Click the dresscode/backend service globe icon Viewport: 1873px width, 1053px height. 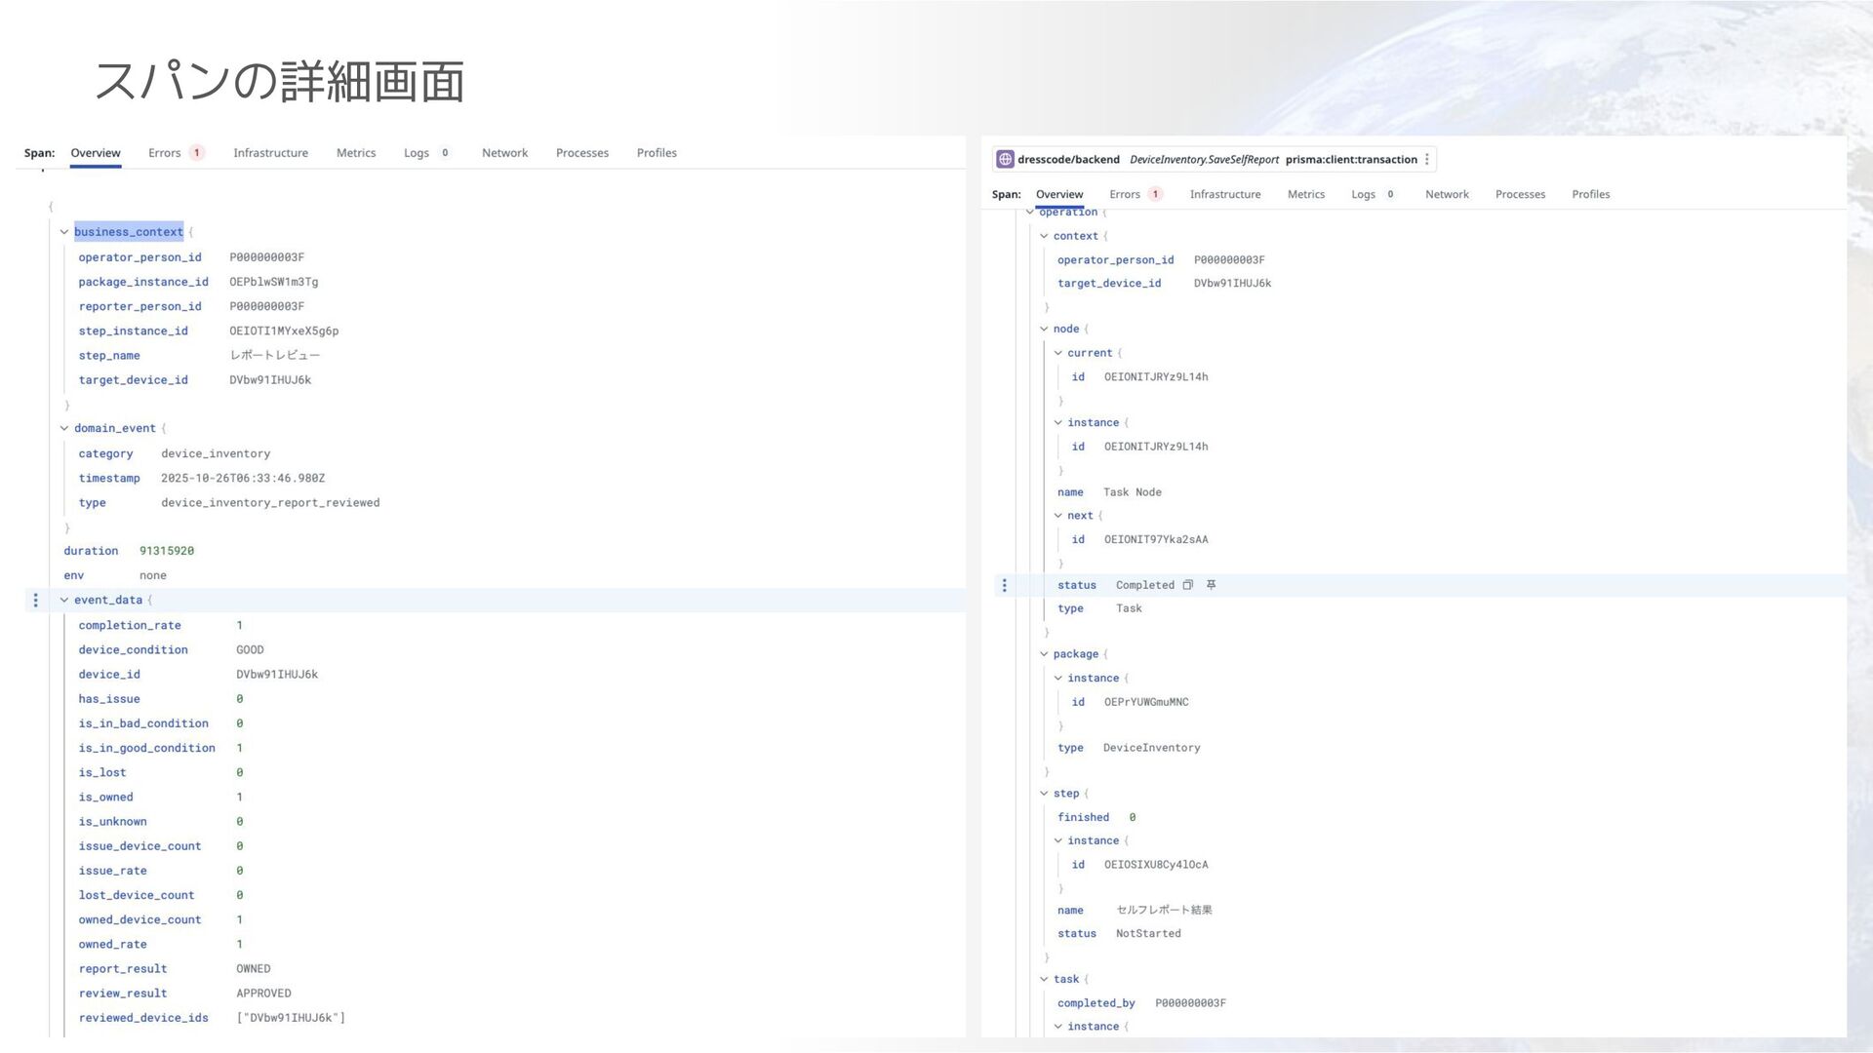pos(1005,160)
